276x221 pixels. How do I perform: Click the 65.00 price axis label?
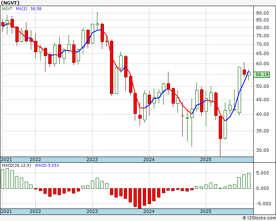coord(263,53)
